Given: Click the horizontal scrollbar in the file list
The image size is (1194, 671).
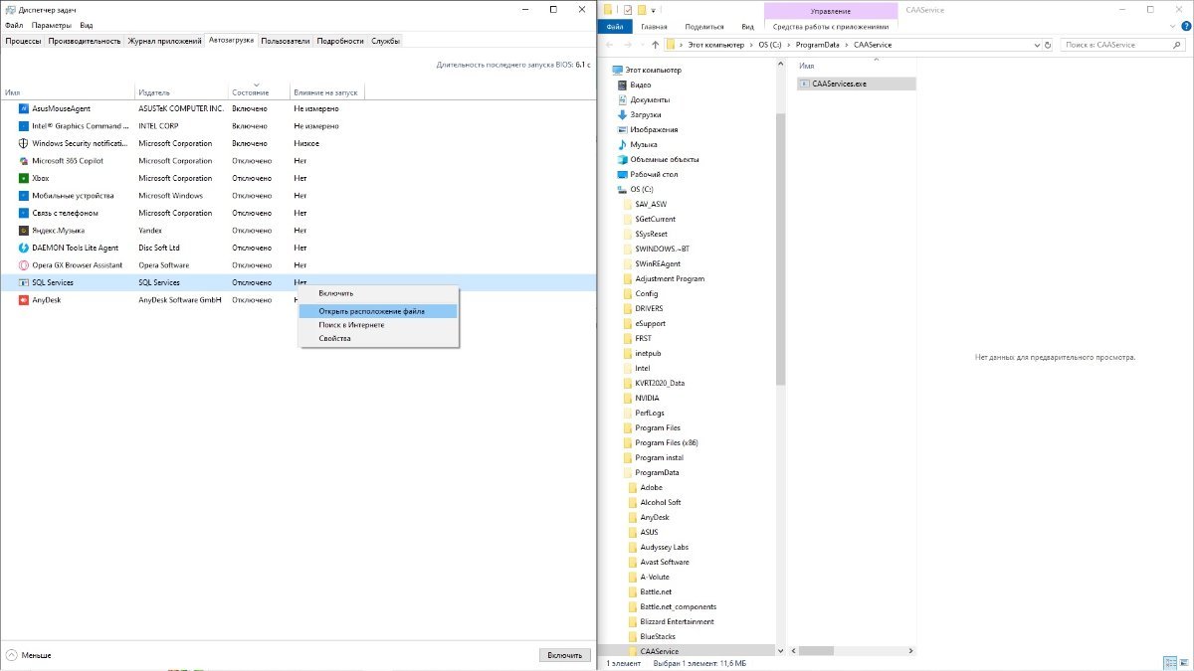Looking at the screenshot, I should (x=816, y=651).
